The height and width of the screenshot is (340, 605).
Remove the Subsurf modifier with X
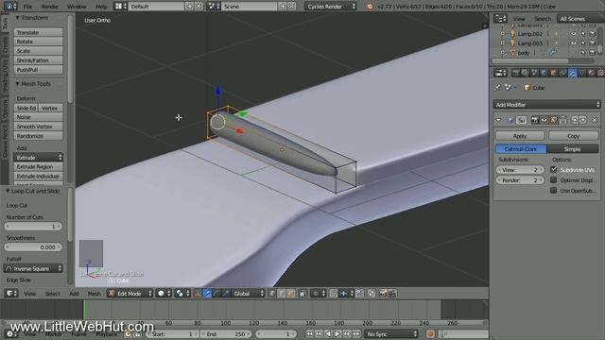coord(595,120)
